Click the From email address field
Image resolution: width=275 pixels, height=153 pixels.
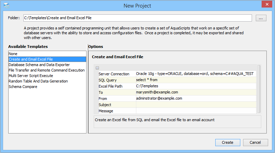pos(196,98)
